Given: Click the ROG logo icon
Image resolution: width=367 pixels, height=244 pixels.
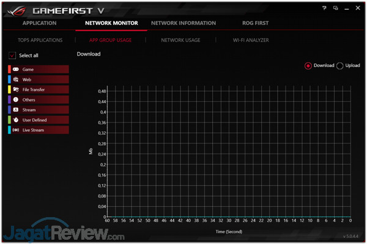Looking at the screenshot, I should coord(17,11).
